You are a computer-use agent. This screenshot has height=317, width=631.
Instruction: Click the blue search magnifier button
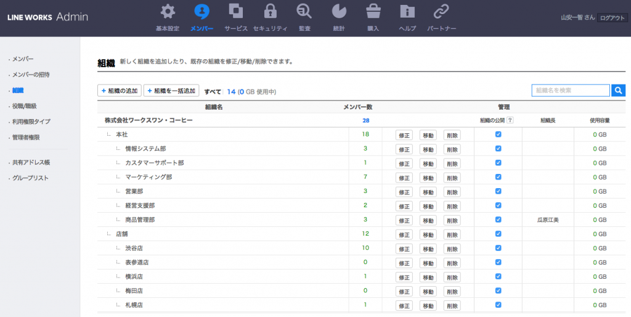pos(618,91)
